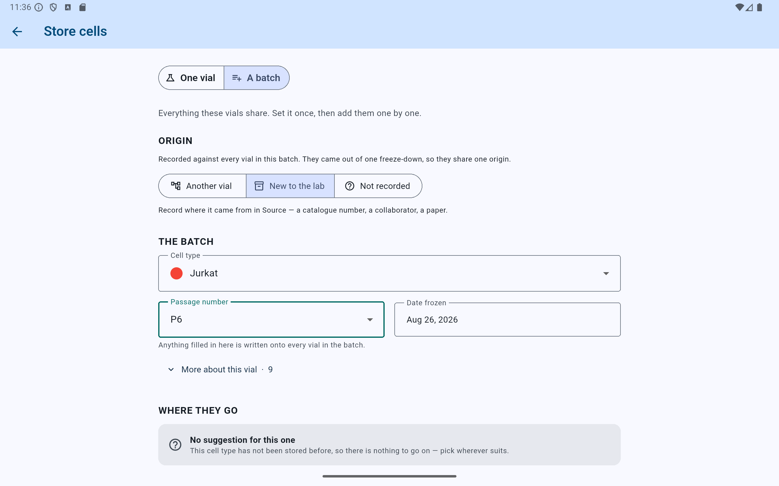Go back with the arrow icon
Screen dimensions: 779x486
(17, 32)
